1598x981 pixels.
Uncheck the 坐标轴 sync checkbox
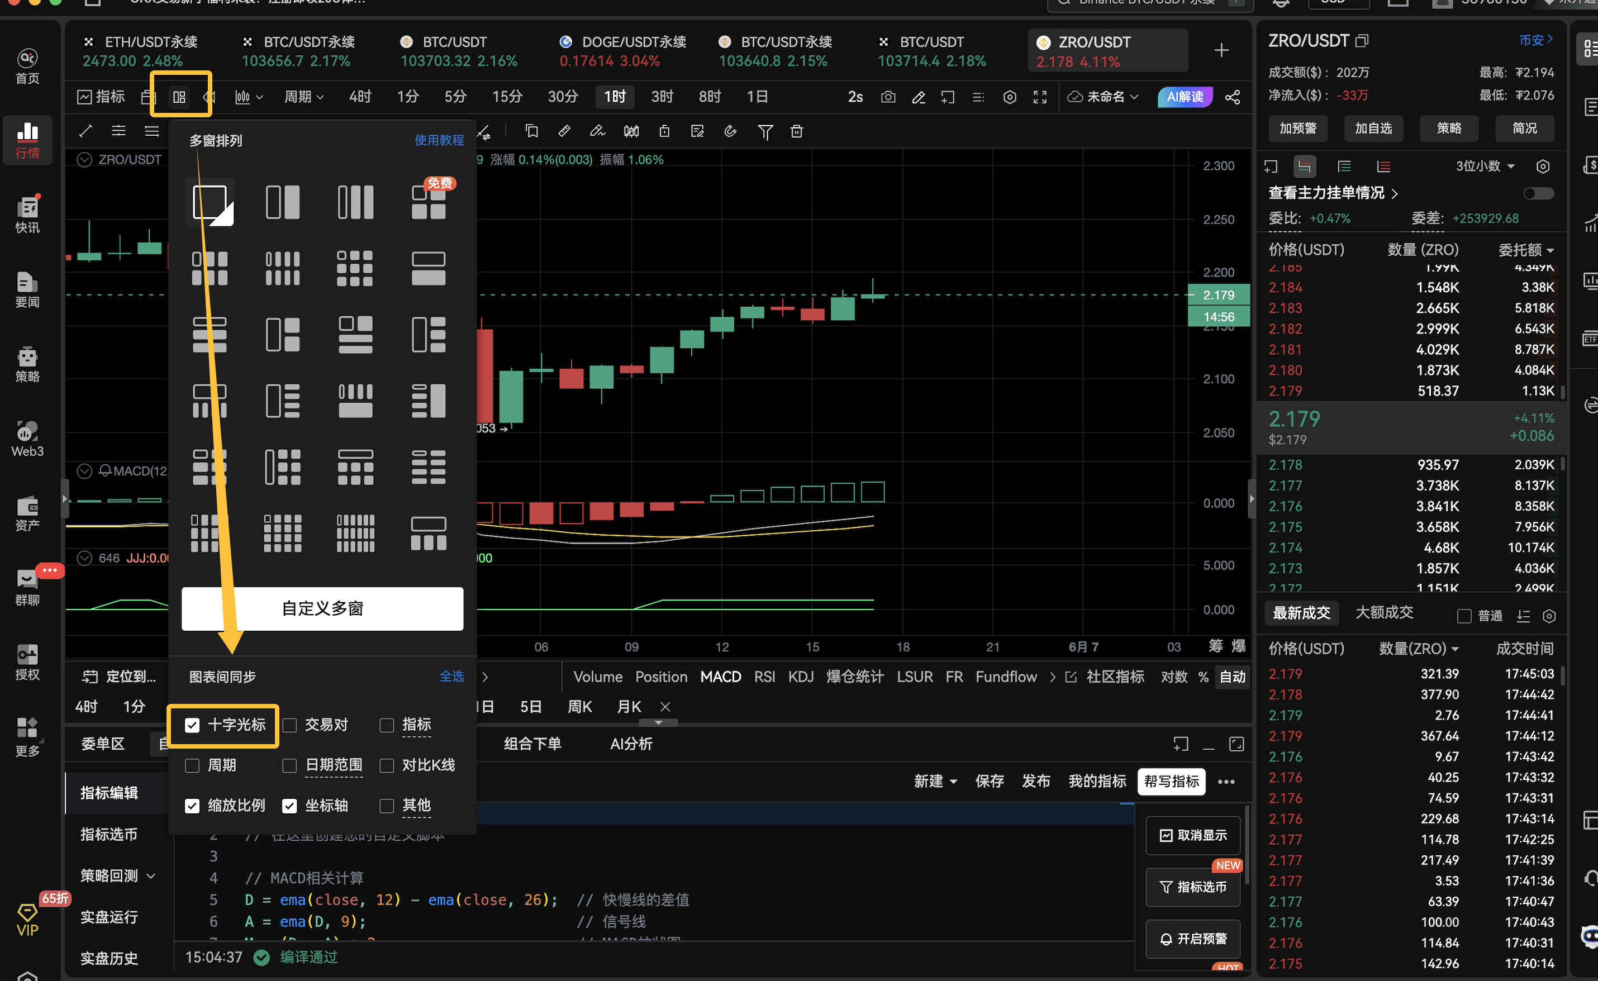click(289, 806)
